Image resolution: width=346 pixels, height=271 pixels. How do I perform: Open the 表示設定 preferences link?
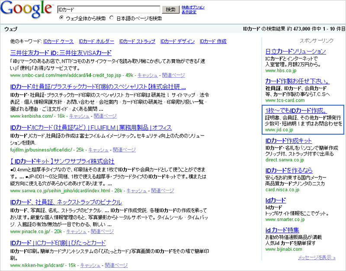pyautogui.click(x=189, y=12)
